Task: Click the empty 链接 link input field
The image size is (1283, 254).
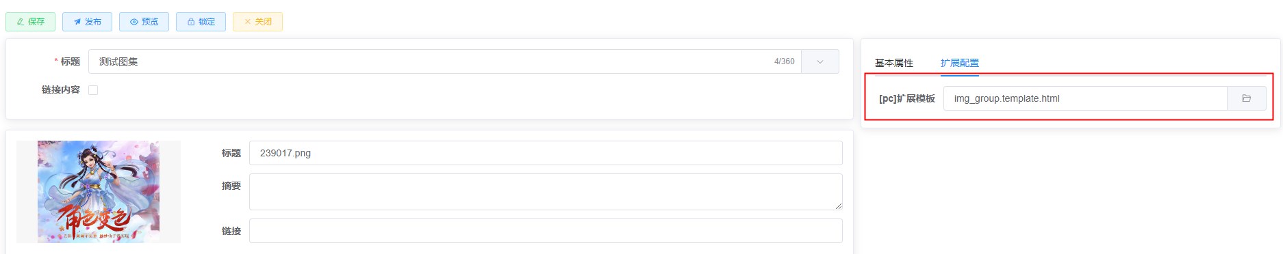Action: [546, 231]
